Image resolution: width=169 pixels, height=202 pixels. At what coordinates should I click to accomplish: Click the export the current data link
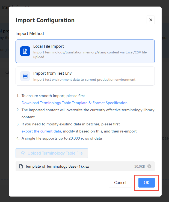point(41,131)
